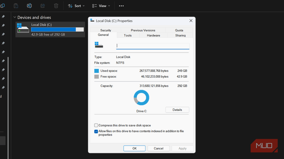284x159 pixels.
Task: Click the blue Used space color swatch
Action: point(97,71)
